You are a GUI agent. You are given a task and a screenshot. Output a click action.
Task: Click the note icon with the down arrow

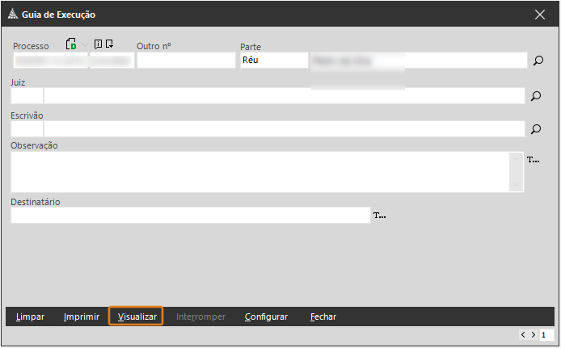(109, 44)
